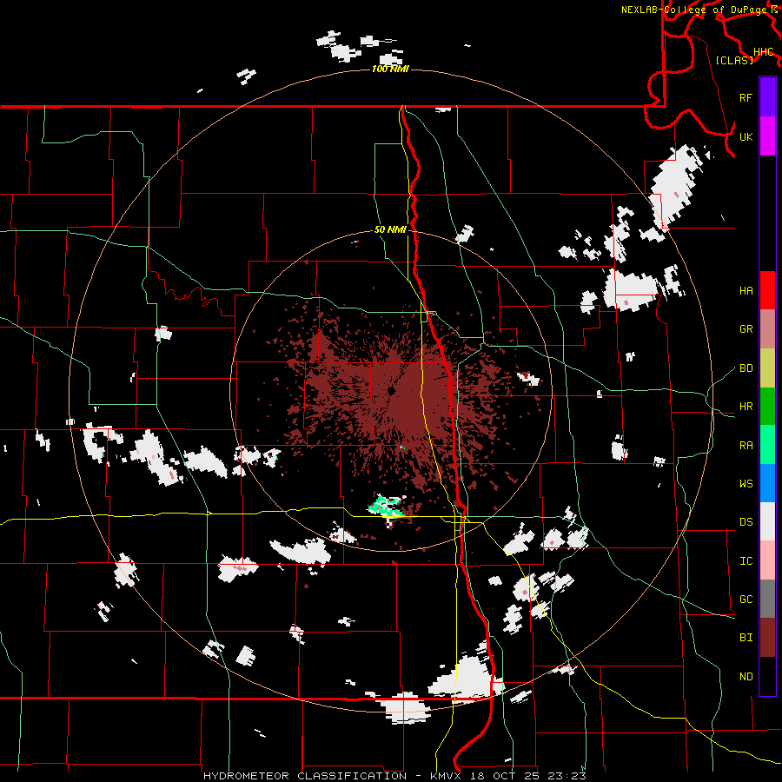Click the 'WS' legend label
The height and width of the screenshot is (782, 782).
[x=746, y=484]
